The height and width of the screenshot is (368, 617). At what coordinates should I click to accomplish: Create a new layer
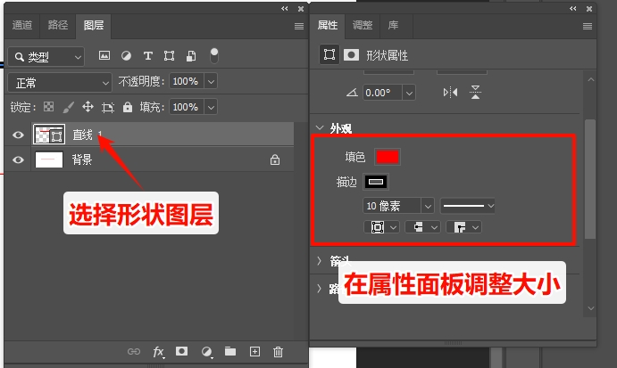tap(254, 351)
